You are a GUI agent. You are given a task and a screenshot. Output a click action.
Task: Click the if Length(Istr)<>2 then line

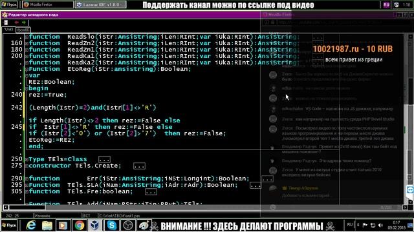104,121
